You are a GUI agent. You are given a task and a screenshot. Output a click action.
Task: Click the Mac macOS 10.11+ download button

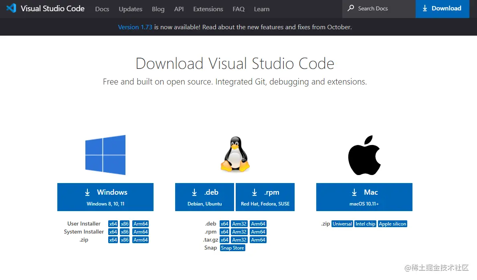[364, 197]
